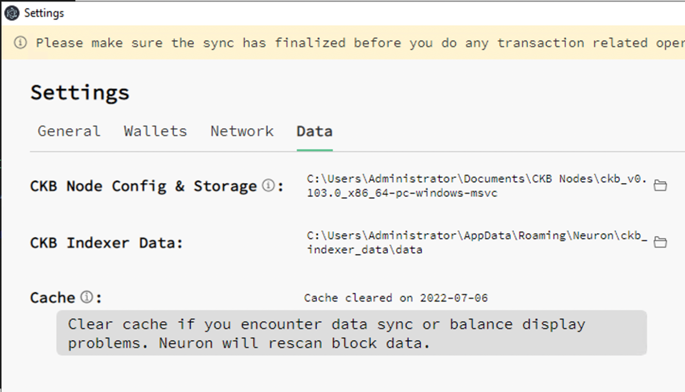Viewport: 685px width, 392px height.
Task: Switch to the General tab
Action: tap(69, 131)
